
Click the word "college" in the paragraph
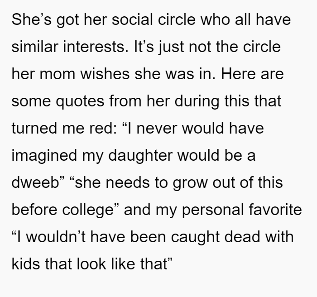tap(88, 211)
